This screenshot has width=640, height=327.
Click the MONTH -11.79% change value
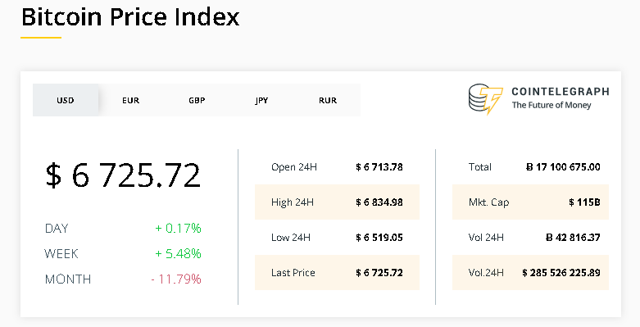point(176,279)
